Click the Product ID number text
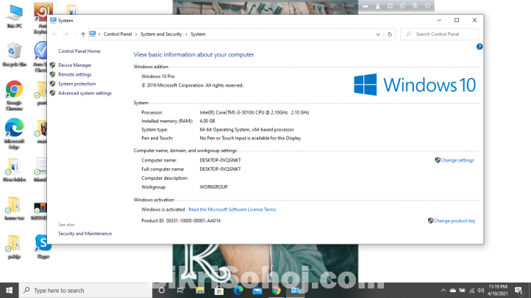531x298 pixels. click(x=193, y=221)
